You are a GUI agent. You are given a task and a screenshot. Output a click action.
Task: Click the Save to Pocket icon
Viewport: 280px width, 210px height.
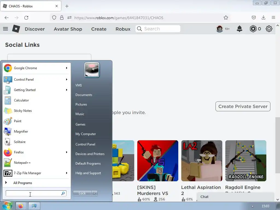253,17
